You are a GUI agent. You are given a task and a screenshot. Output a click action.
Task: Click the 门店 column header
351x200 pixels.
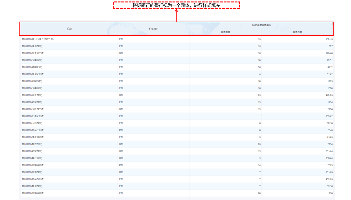(x=69, y=29)
